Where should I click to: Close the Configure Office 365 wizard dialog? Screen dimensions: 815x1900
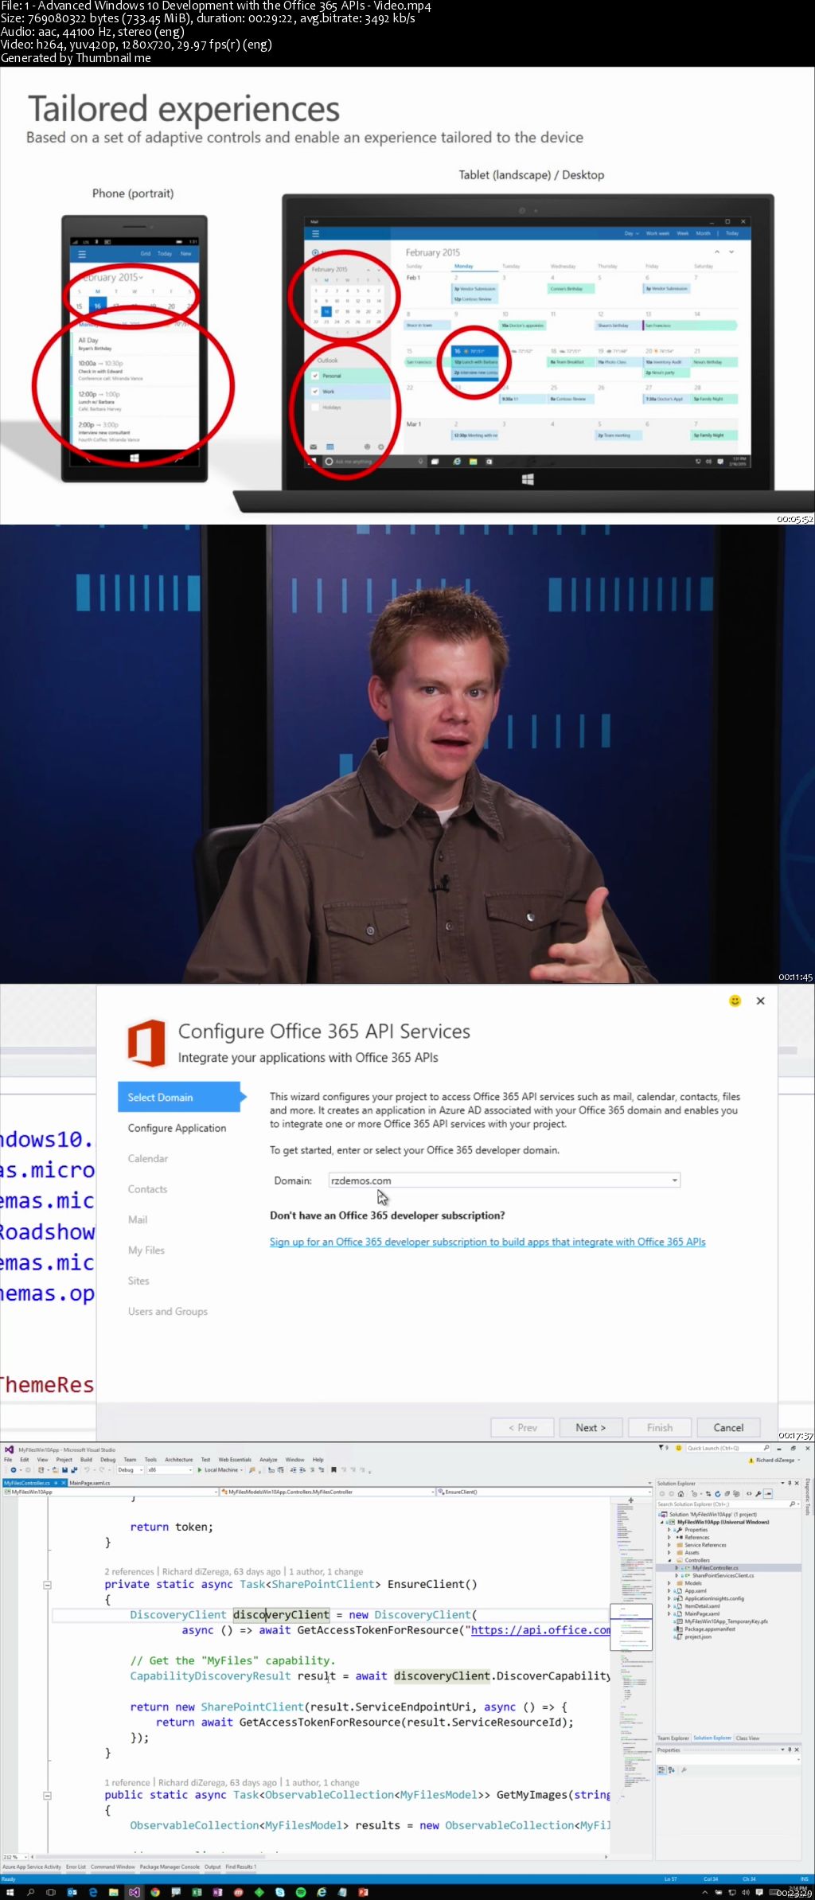[x=761, y=1001]
